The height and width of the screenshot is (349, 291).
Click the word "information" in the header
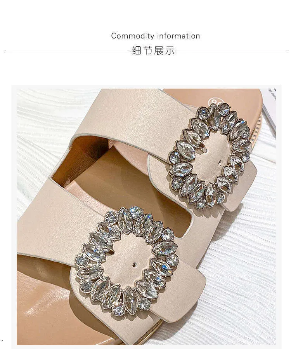pos(178,36)
